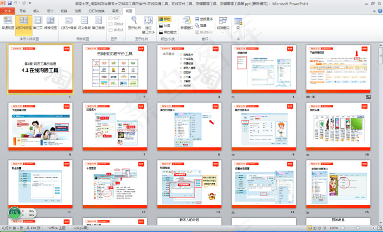Open the Show group dialog launcher
This screenshot has height=232, width=383.
click(x=124, y=39)
